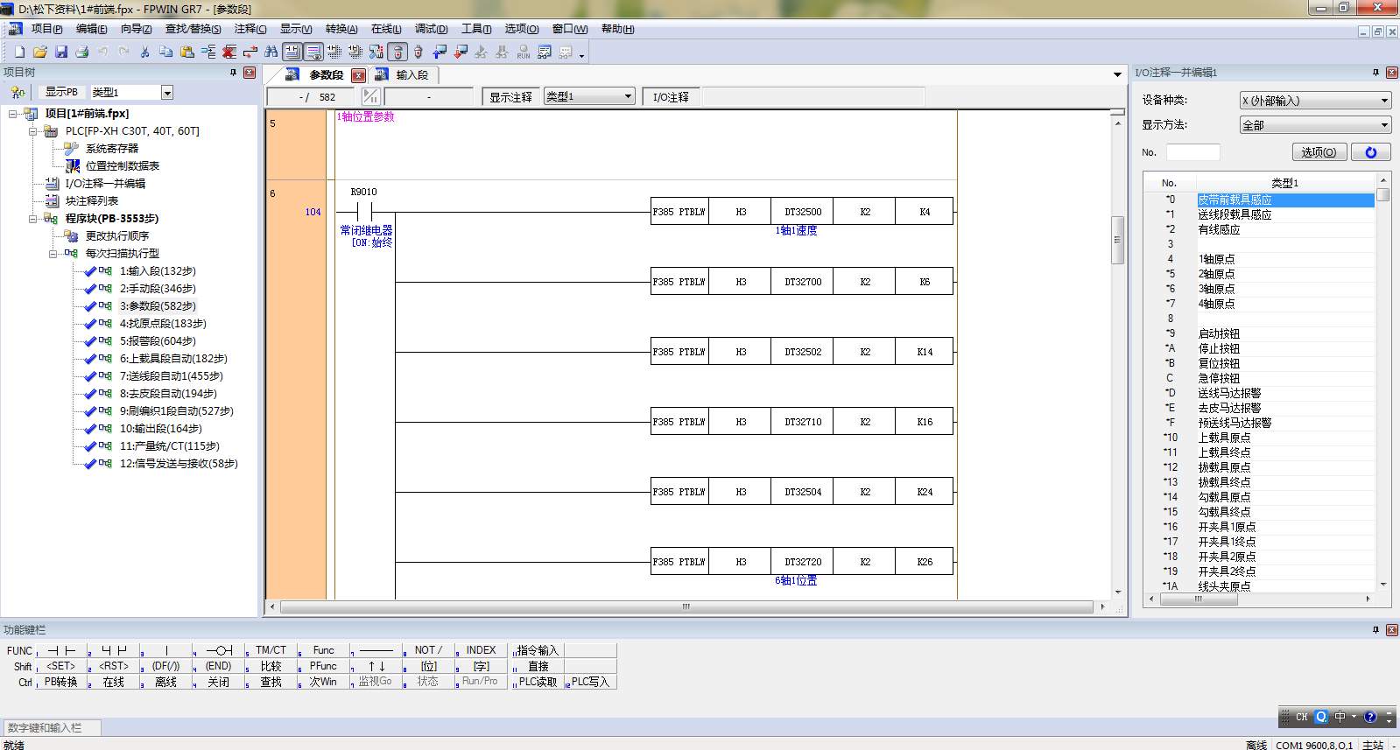Open the 工具(T) menu

[476, 29]
